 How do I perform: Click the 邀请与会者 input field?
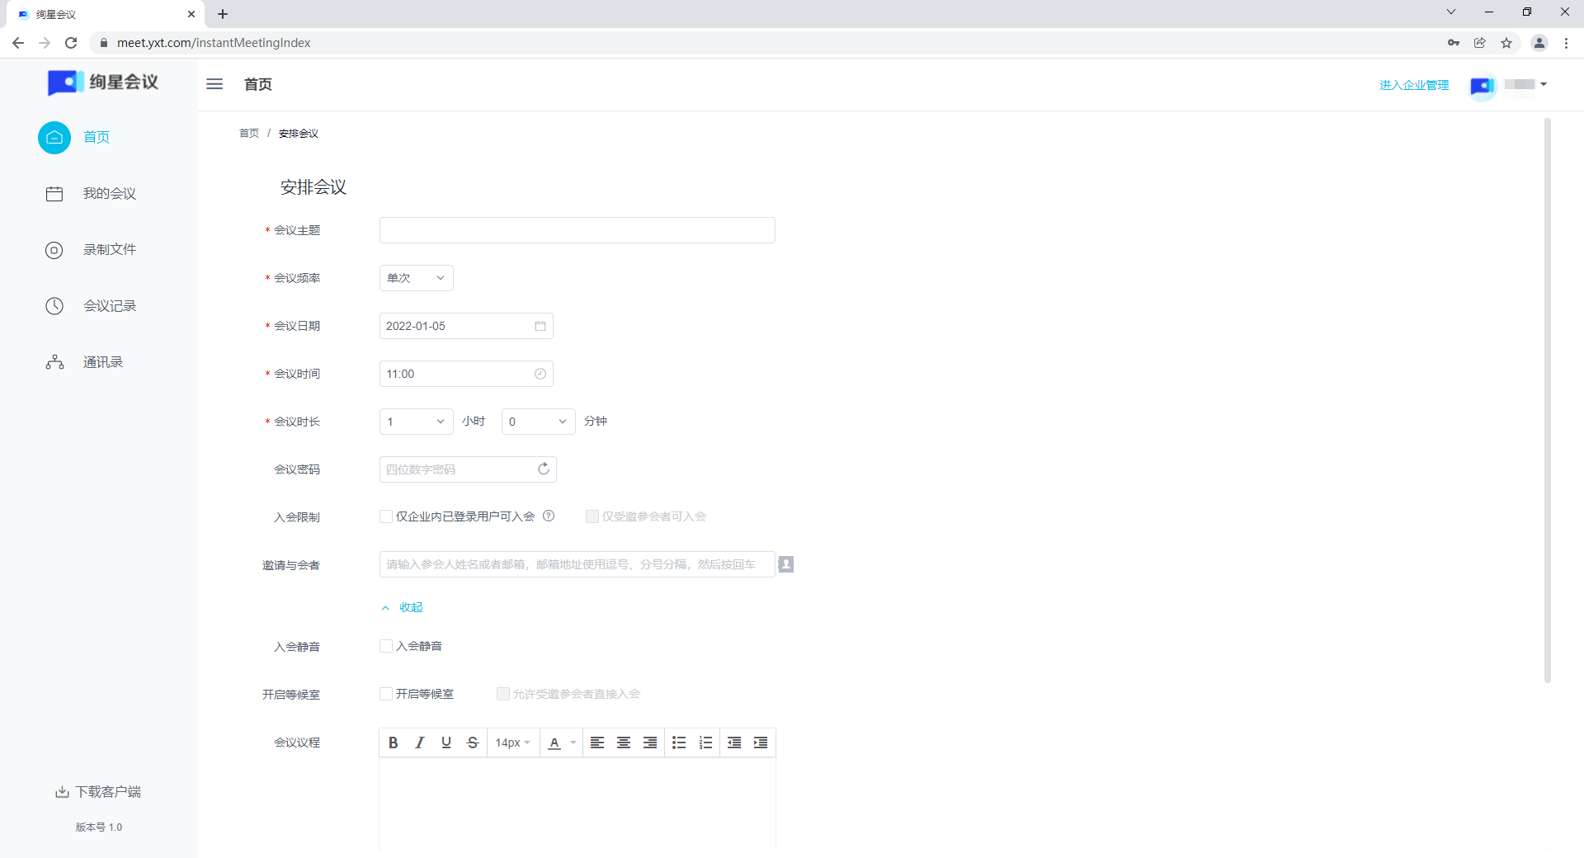pos(577,564)
